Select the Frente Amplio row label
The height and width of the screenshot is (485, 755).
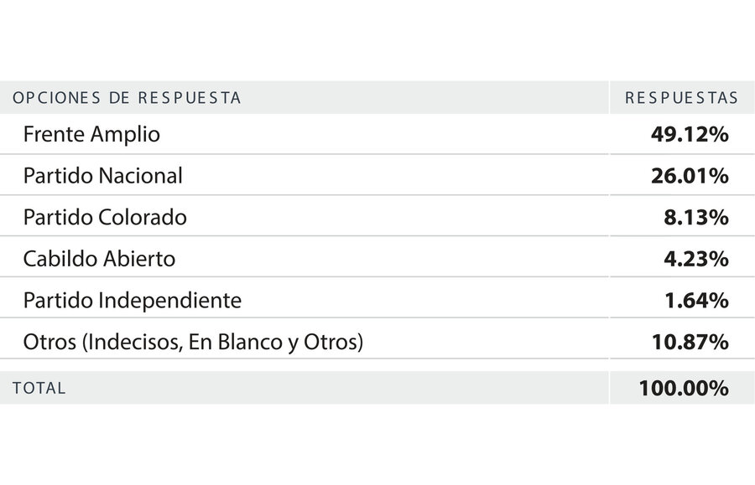pyautogui.click(x=91, y=134)
